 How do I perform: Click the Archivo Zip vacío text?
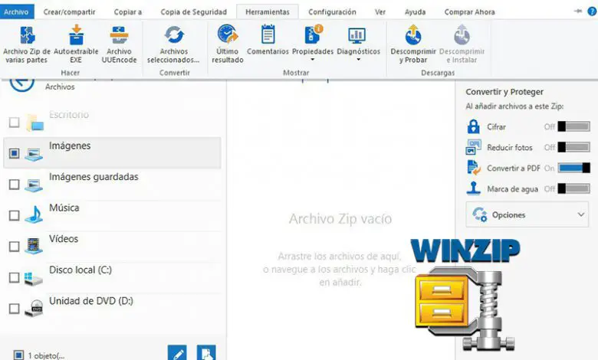(340, 218)
